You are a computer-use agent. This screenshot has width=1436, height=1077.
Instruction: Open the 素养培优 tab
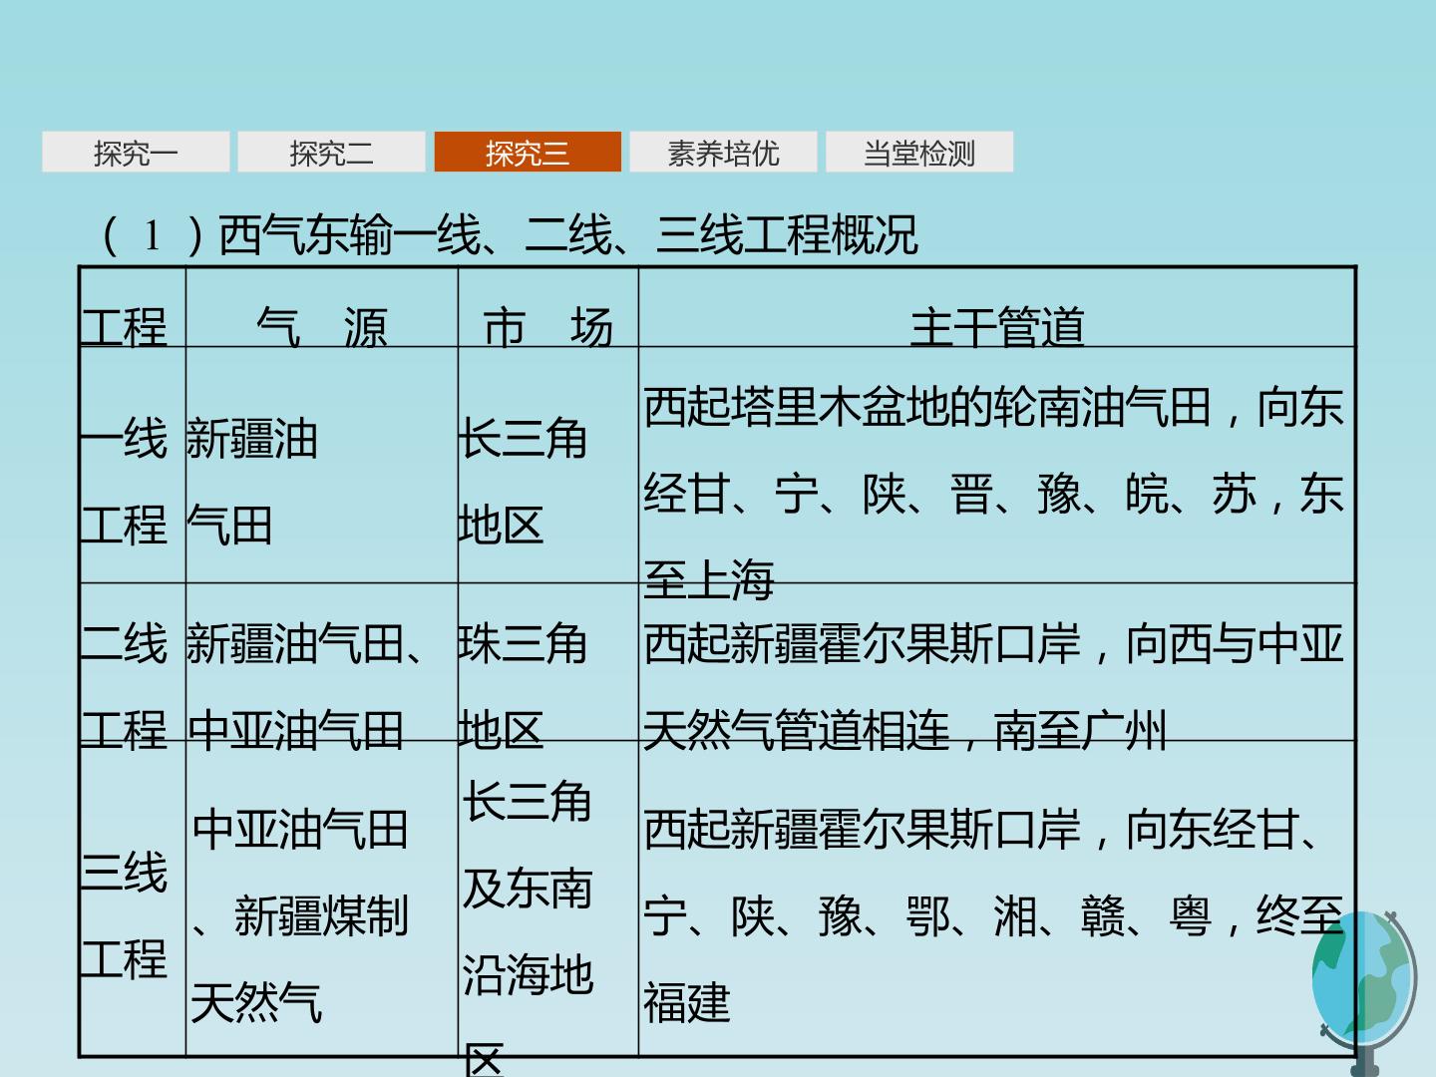(x=723, y=153)
